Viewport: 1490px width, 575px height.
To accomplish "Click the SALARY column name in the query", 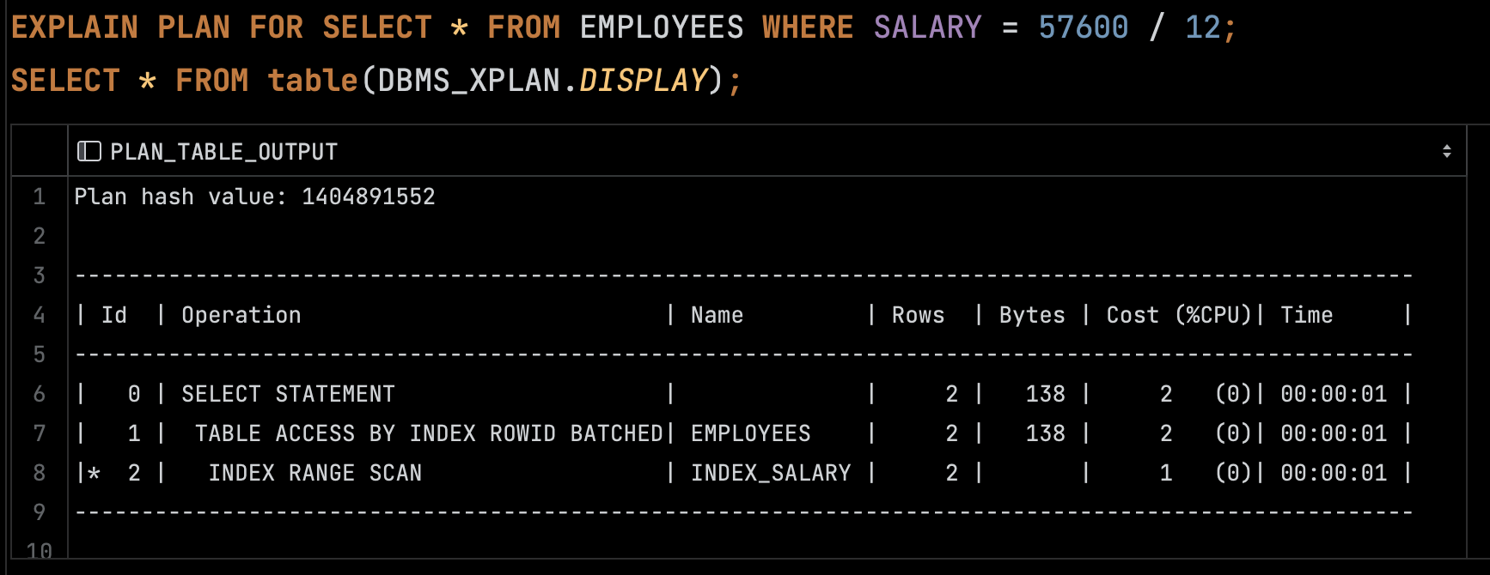I will point(928,27).
